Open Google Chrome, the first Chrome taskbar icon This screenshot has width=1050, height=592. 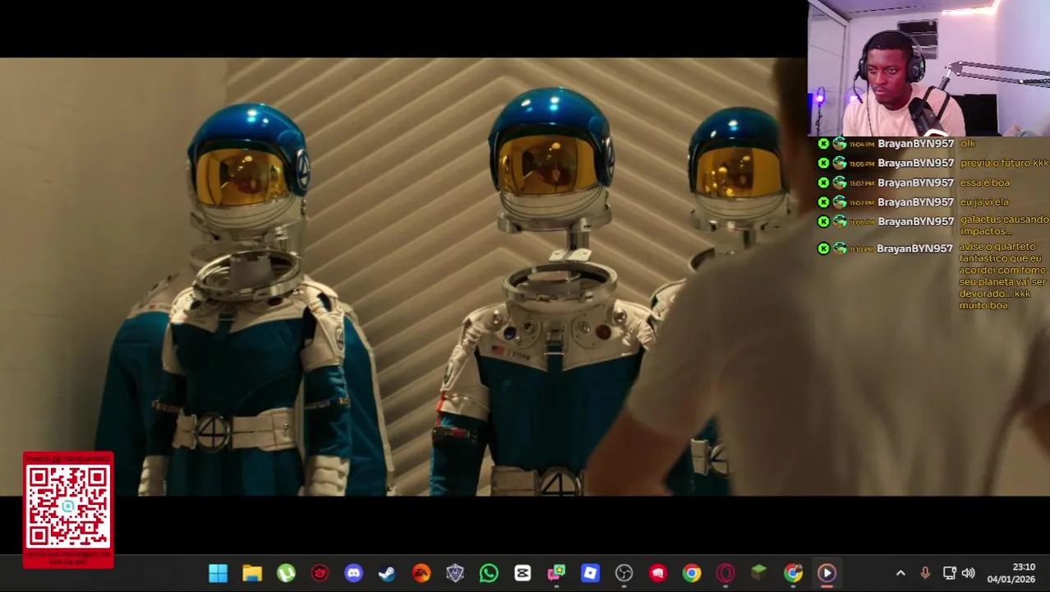692,573
